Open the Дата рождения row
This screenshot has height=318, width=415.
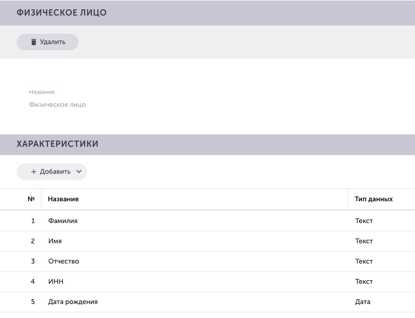pyautogui.click(x=208, y=302)
